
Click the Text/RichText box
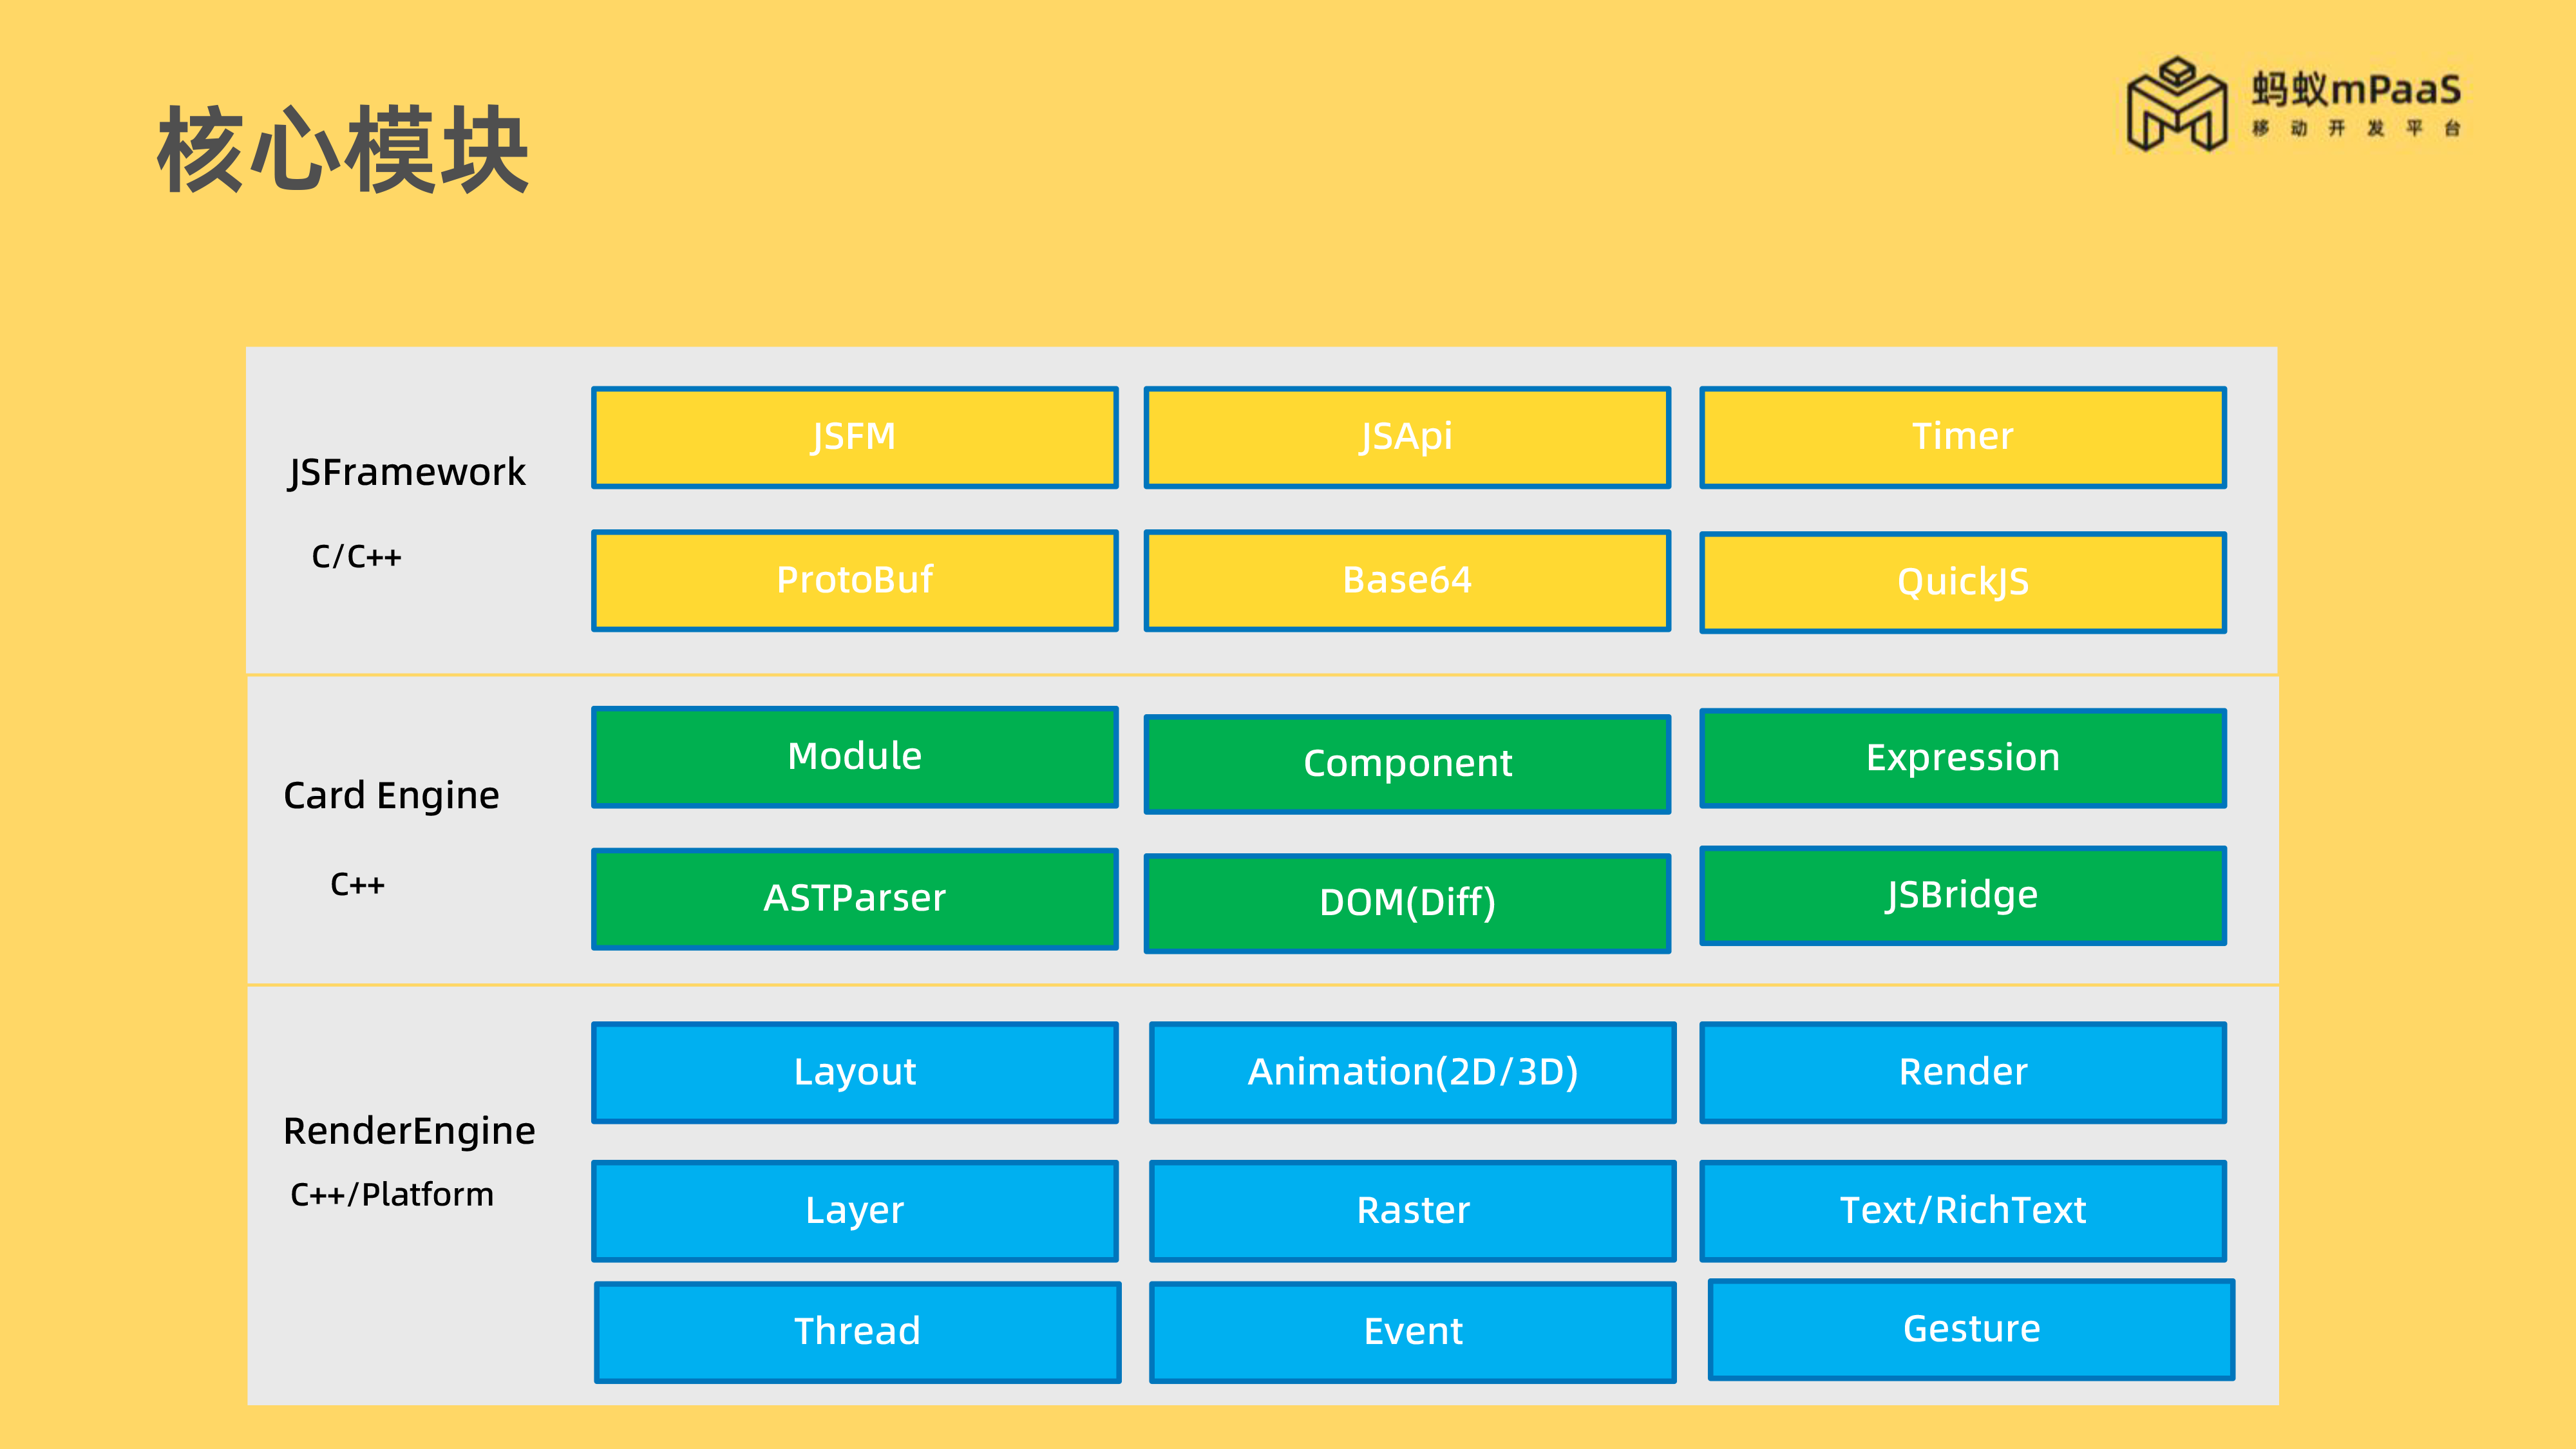pyautogui.click(x=1962, y=1210)
